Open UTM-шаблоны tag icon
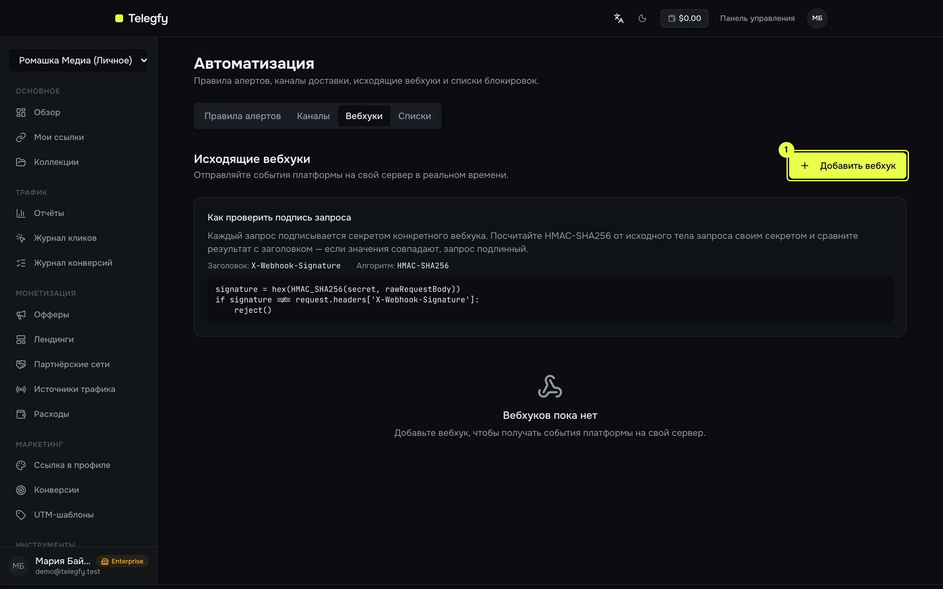The height and width of the screenshot is (589, 943). (x=21, y=515)
